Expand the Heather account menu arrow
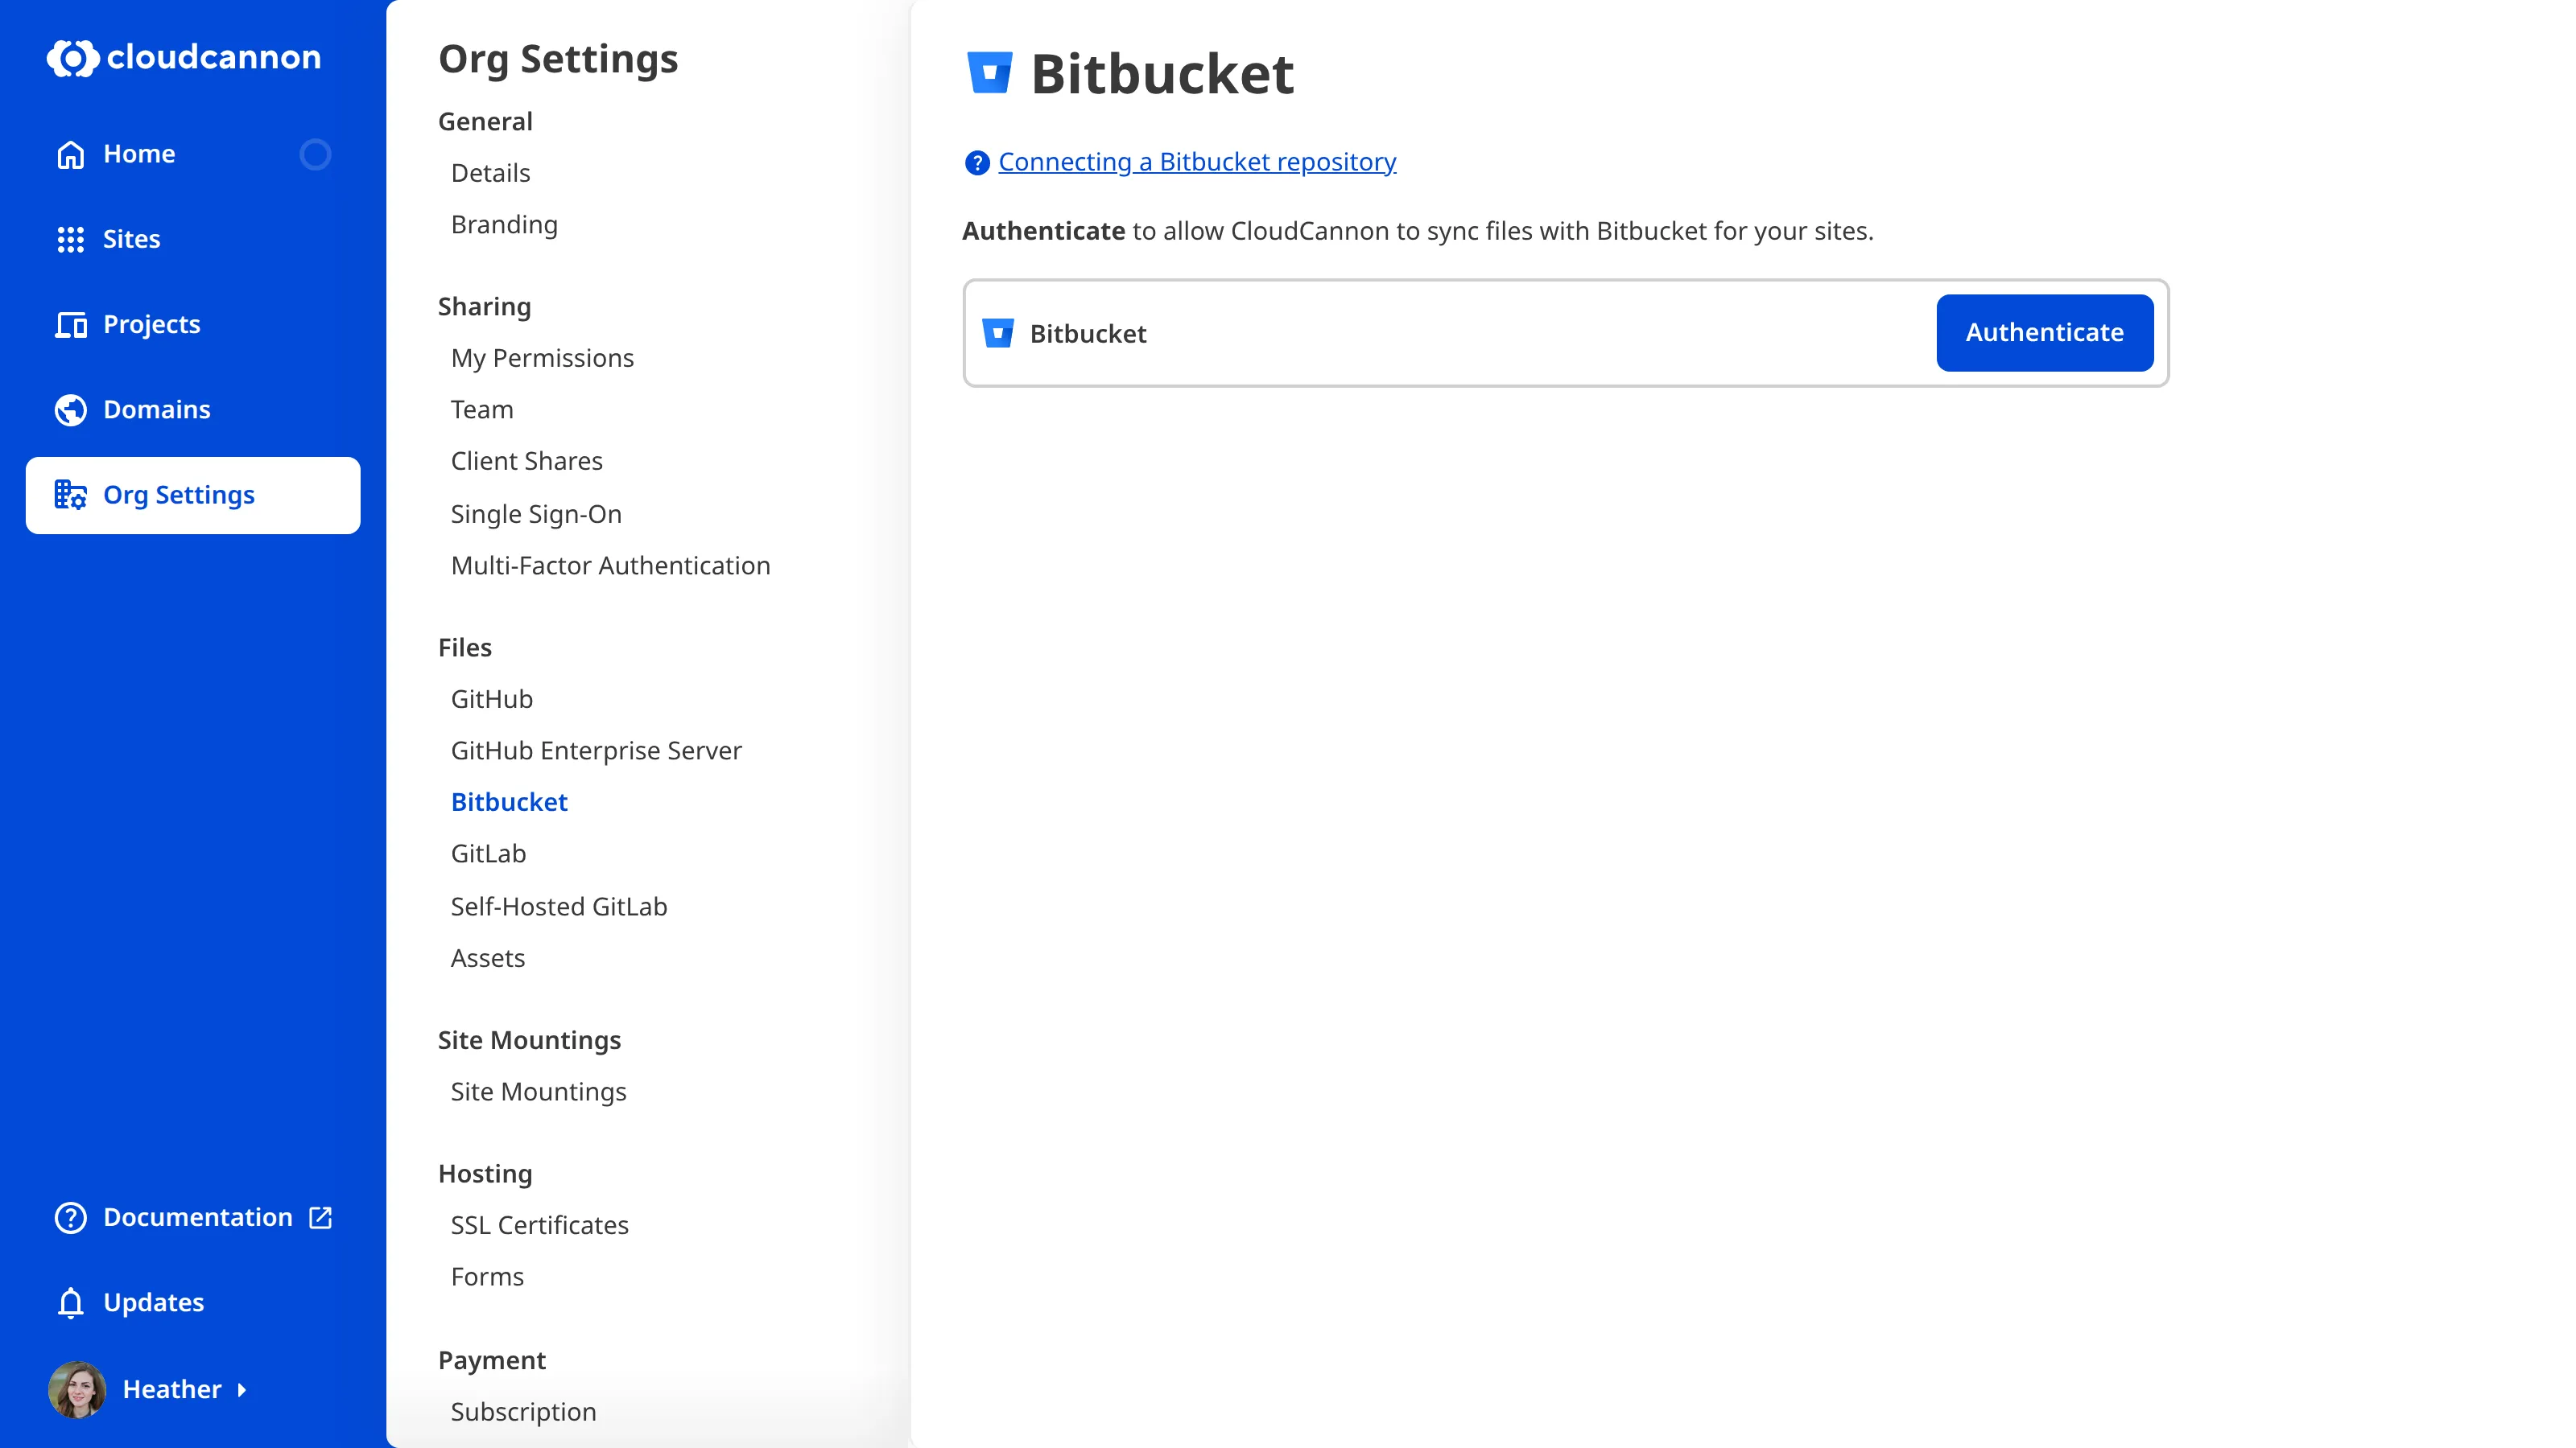The height and width of the screenshot is (1448, 2576). click(x=241, y=1390)
